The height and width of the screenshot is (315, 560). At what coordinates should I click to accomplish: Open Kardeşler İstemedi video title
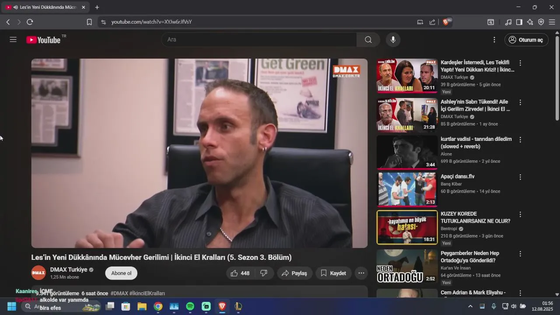[x=477, y=66]
